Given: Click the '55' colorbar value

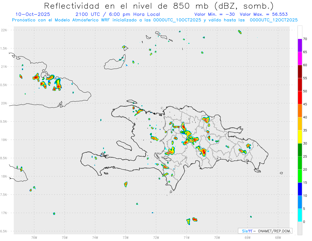Looking at the screenshot, I should [x=305, y=78].
